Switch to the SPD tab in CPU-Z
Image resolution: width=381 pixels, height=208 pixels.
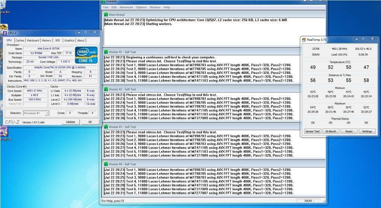coord(58,40)
